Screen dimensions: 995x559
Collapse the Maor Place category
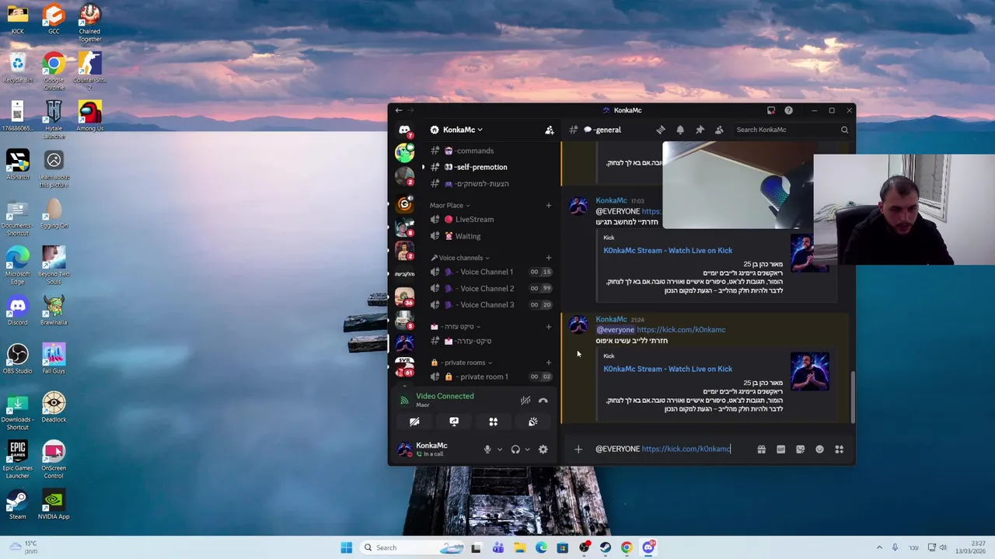click(449, 206)
